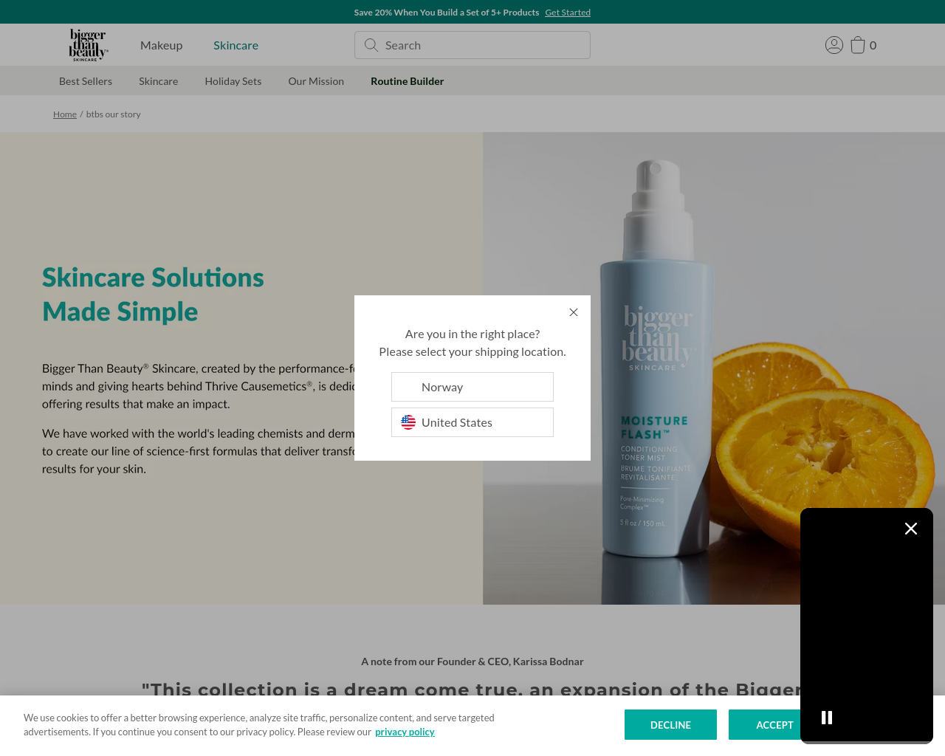Decline cookies

coord(670,725)
